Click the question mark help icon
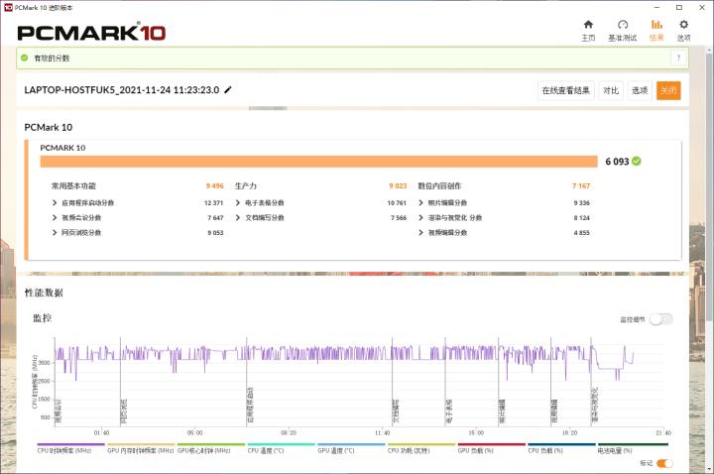 click(x=678, y=59)
